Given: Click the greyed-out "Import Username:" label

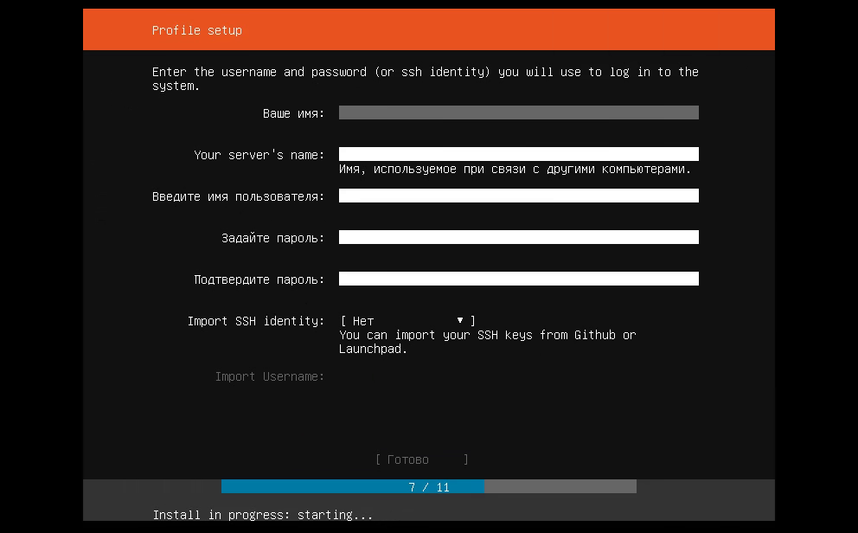Looking at the screenshot, I should [x=270, y=376].
